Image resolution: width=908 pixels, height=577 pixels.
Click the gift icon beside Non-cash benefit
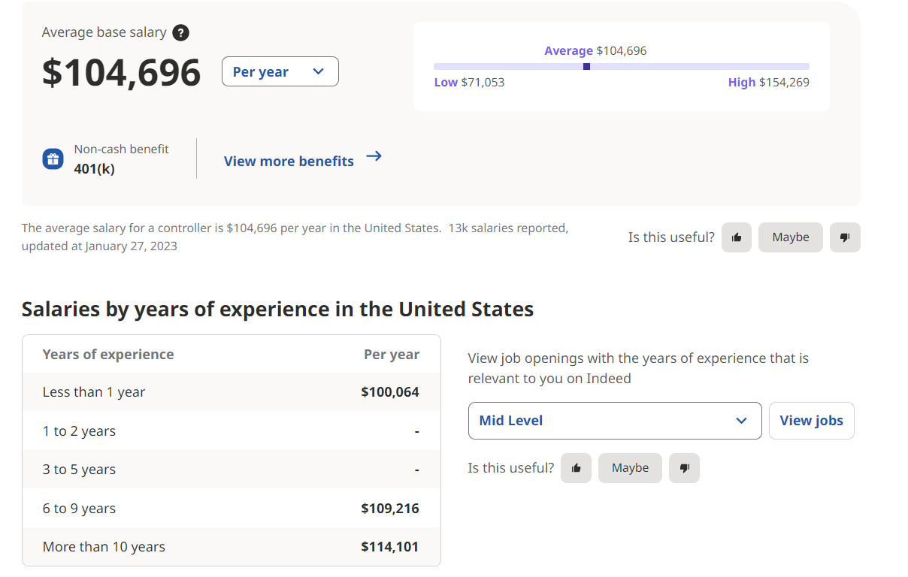(x=53, y=159)
